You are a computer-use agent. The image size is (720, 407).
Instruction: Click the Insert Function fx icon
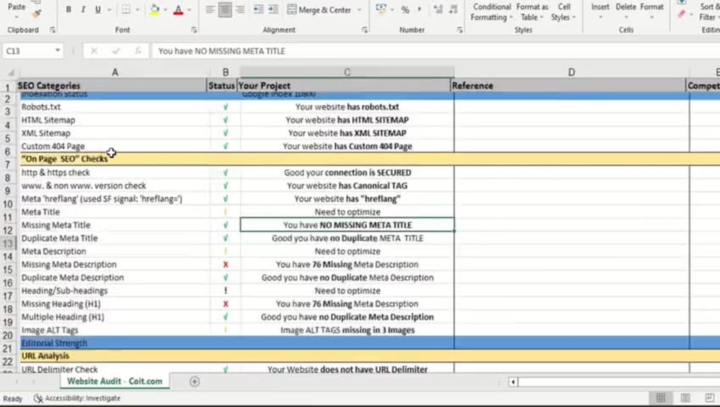138,51
